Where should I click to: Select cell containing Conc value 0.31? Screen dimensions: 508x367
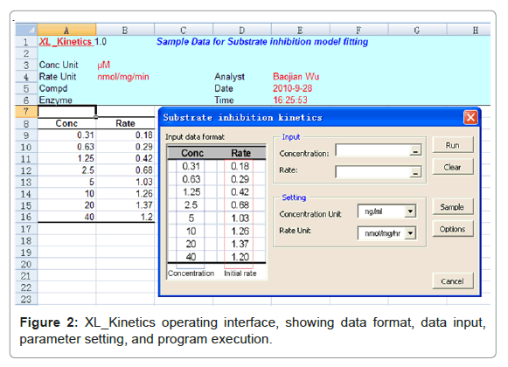click(66, 135)
